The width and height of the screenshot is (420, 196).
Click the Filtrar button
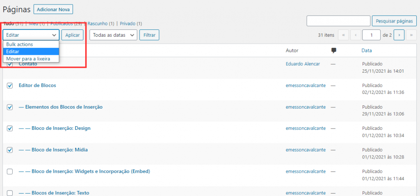(x=149, y=35)
